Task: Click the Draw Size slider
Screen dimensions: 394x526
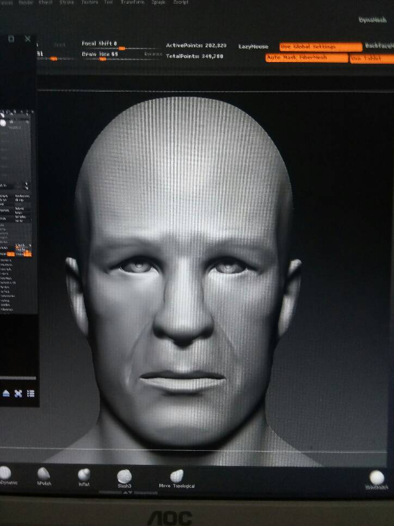Action: (x=121, y=56)
